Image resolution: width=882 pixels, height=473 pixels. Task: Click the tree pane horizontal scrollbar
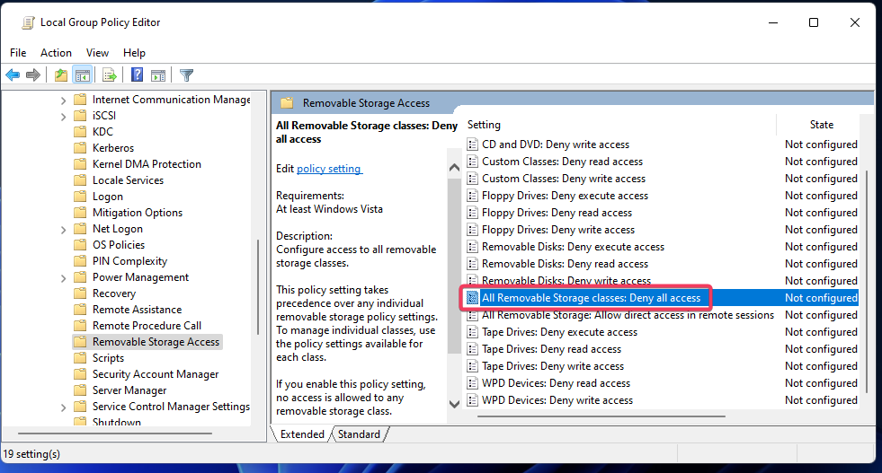[115, 434]
